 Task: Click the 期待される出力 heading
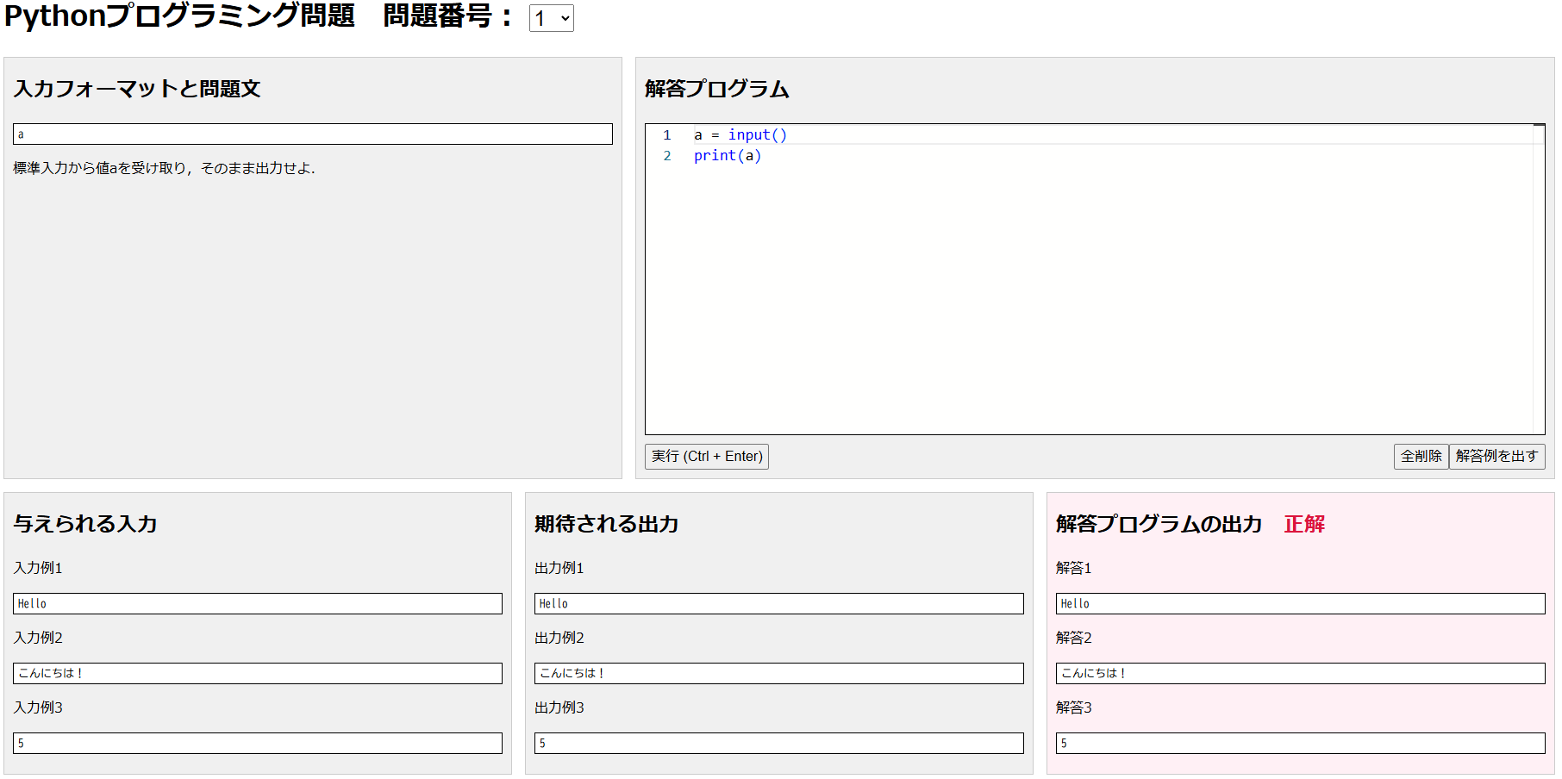[607, 524]
